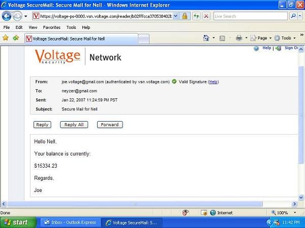Click the horizontal scrollbar left arrow
305x228 pixels.
(x=4, y=204)
